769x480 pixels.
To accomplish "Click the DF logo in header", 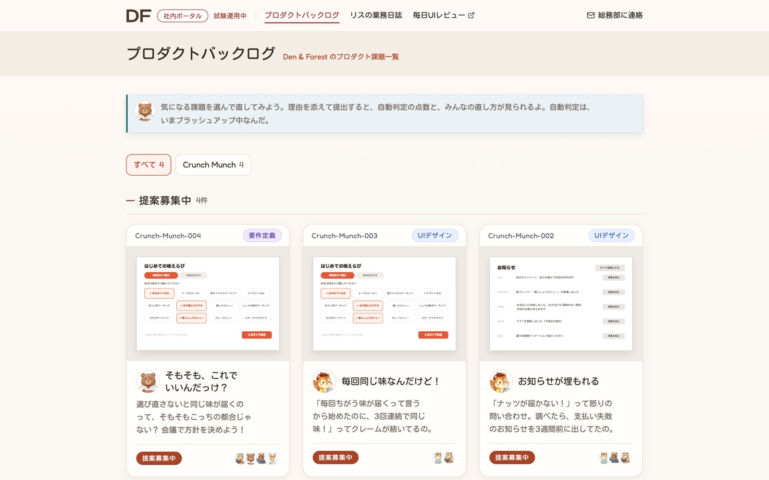I will click(x=138, y=16).
